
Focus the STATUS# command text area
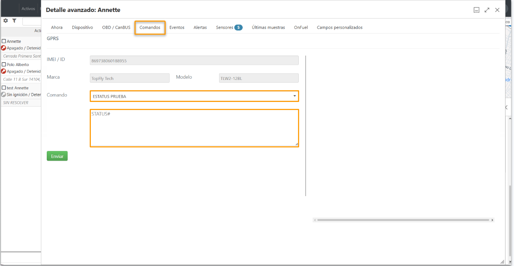194,128
